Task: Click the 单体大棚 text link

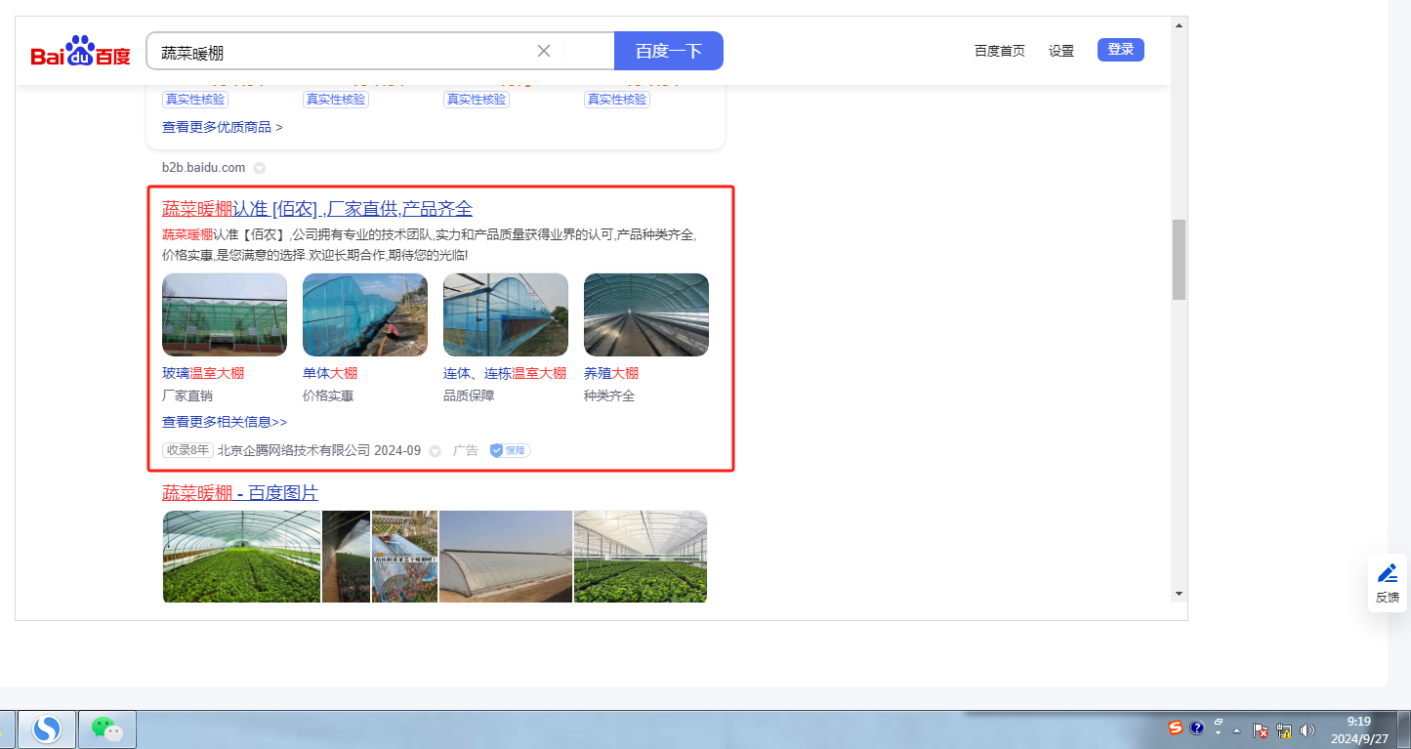Action: [x=330, y=373]
